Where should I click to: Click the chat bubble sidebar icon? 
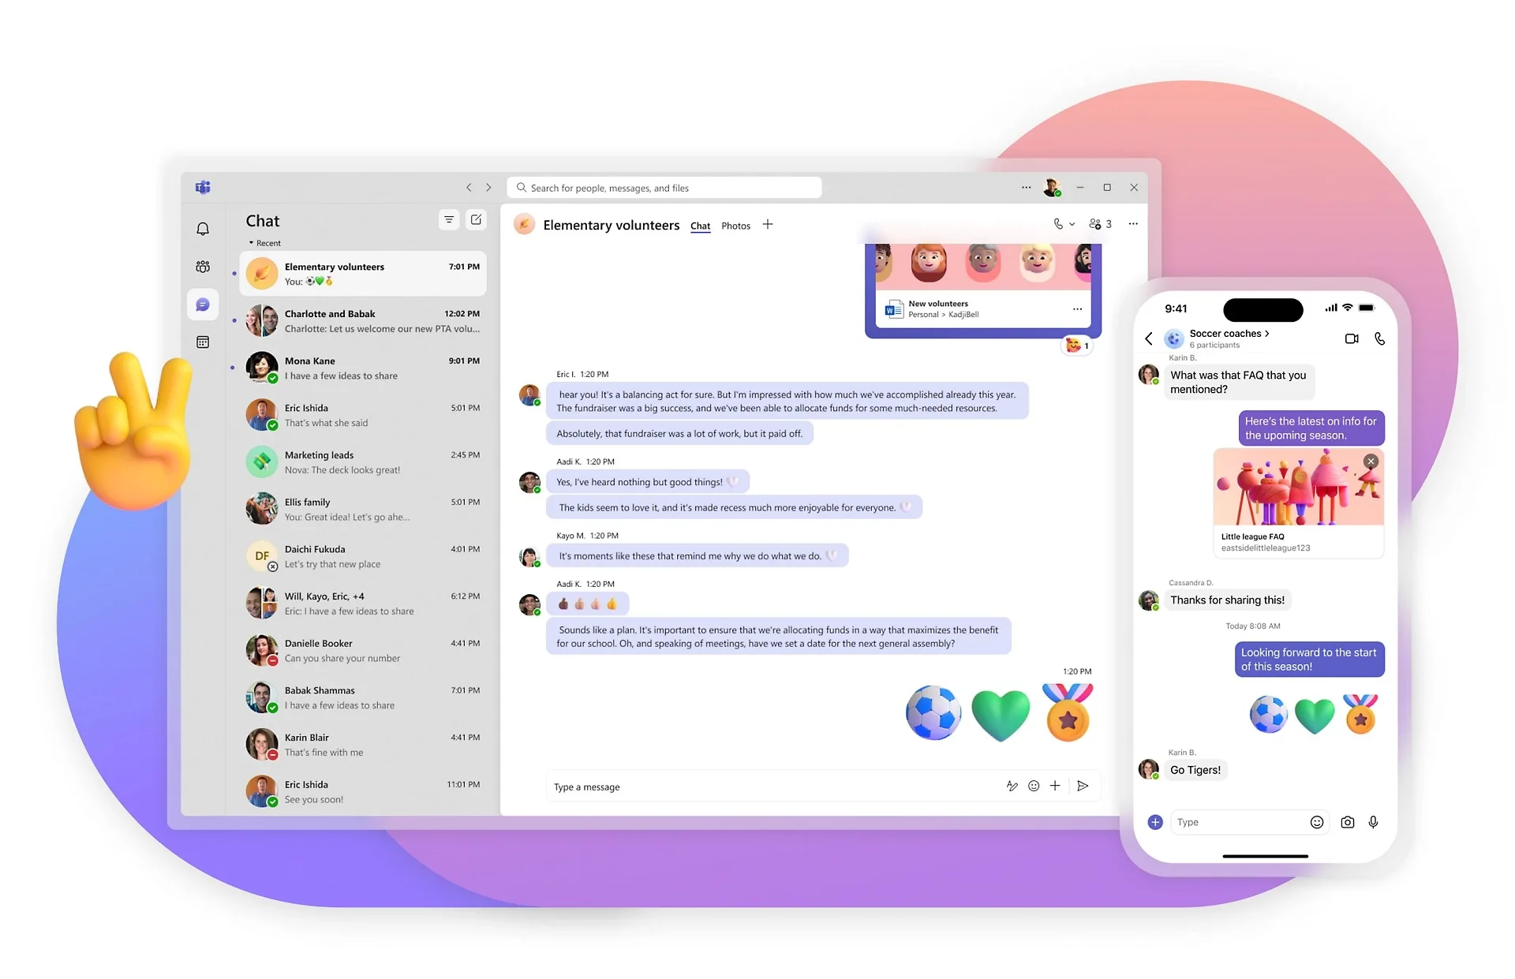[203, 304]
